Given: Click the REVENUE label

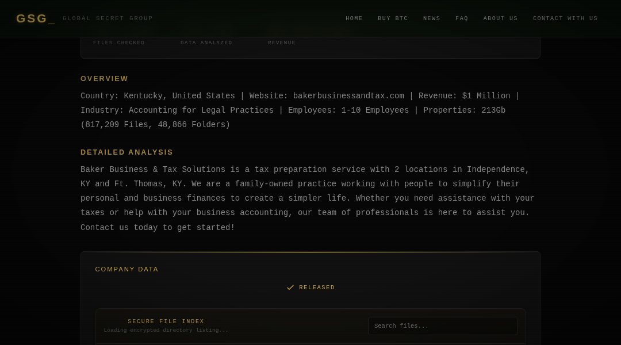Looking at the screenshot, I should tap(282, 43).
